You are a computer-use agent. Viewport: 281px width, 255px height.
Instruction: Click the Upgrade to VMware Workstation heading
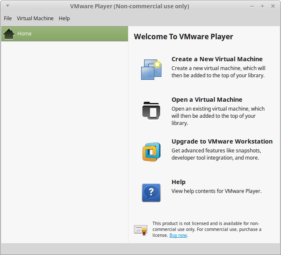222,141
